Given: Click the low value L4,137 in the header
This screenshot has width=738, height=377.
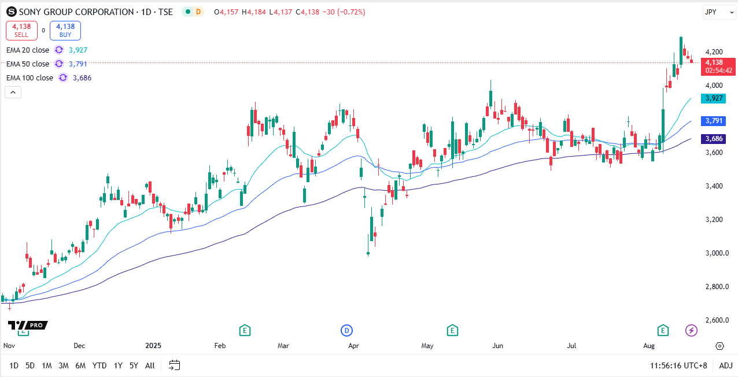Looking at the screenshot, I should pyautogui.click(x=281, y=12).
